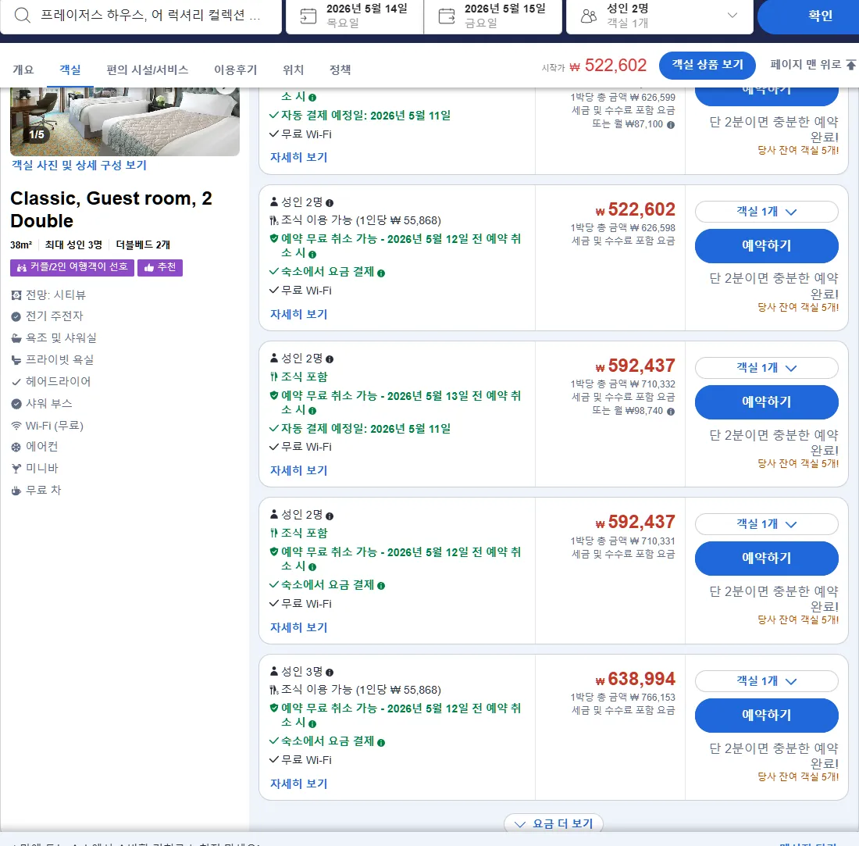Expand 객실 1개 dropdown for ₩522,602 offer
This screenshot has height=846, width=859.
[x=766, y=212]
